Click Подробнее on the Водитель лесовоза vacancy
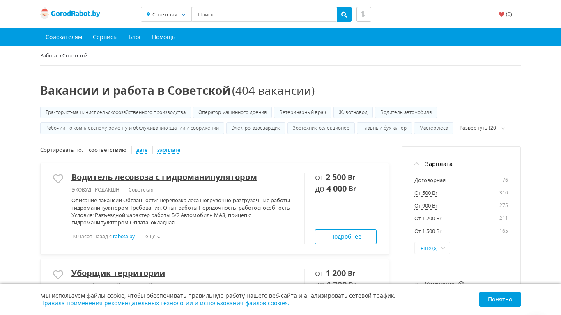Image resolution: width=561 pixels, height=315 pixels. (346, 237)
